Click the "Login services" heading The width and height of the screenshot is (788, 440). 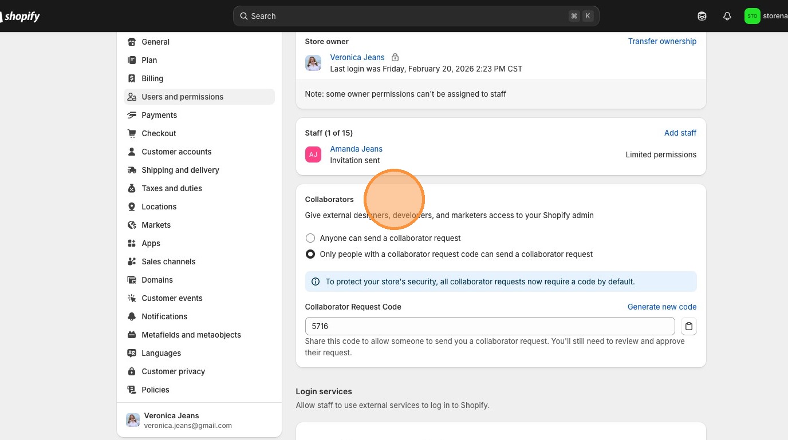tap(324, 391)
